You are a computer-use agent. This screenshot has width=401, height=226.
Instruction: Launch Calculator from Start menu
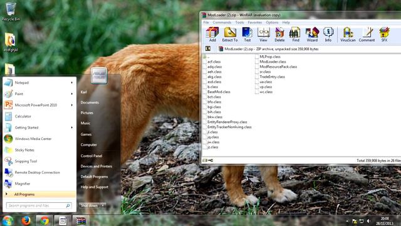pos(23,116)
